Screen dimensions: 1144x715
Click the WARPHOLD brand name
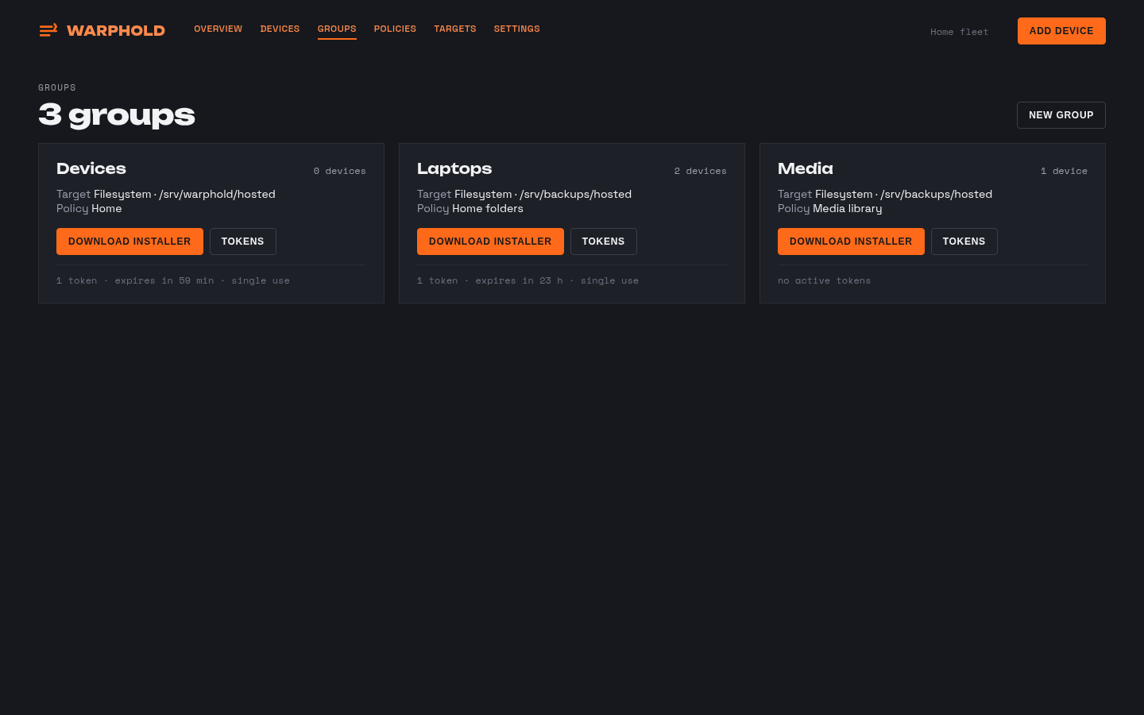pyautogui.click(x=116, y=30)
